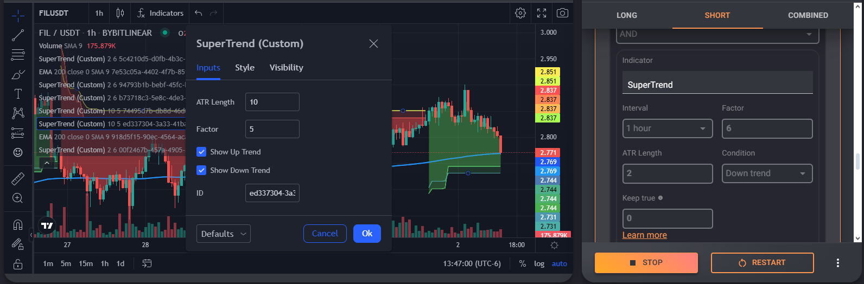The height and width of the screenshot is (284, 864).
Task: Close the SuperTrend (Custom) dialog
Action: [x=373, y=43]
